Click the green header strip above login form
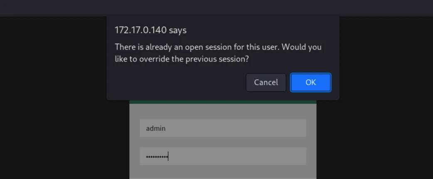 pos(223,102)
